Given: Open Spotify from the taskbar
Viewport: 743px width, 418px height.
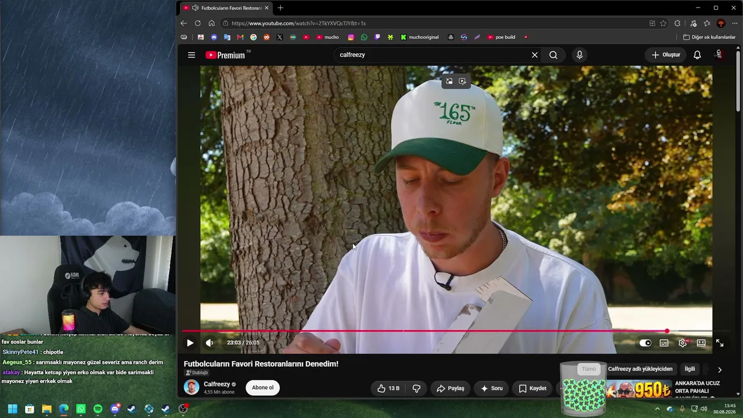Looking at the screenshot, I should click(x=98, y=409).
